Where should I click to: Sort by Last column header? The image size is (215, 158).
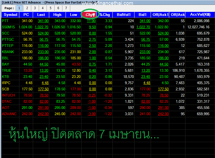click(41, 15)
